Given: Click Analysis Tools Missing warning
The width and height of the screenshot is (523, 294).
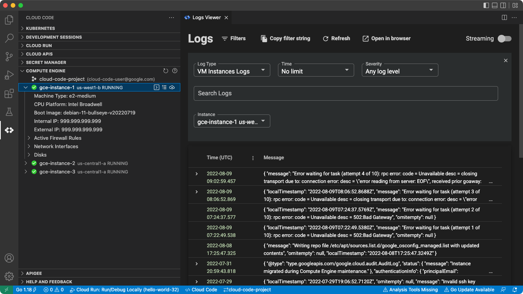Looking at the screenshot, I should [410, 290].
